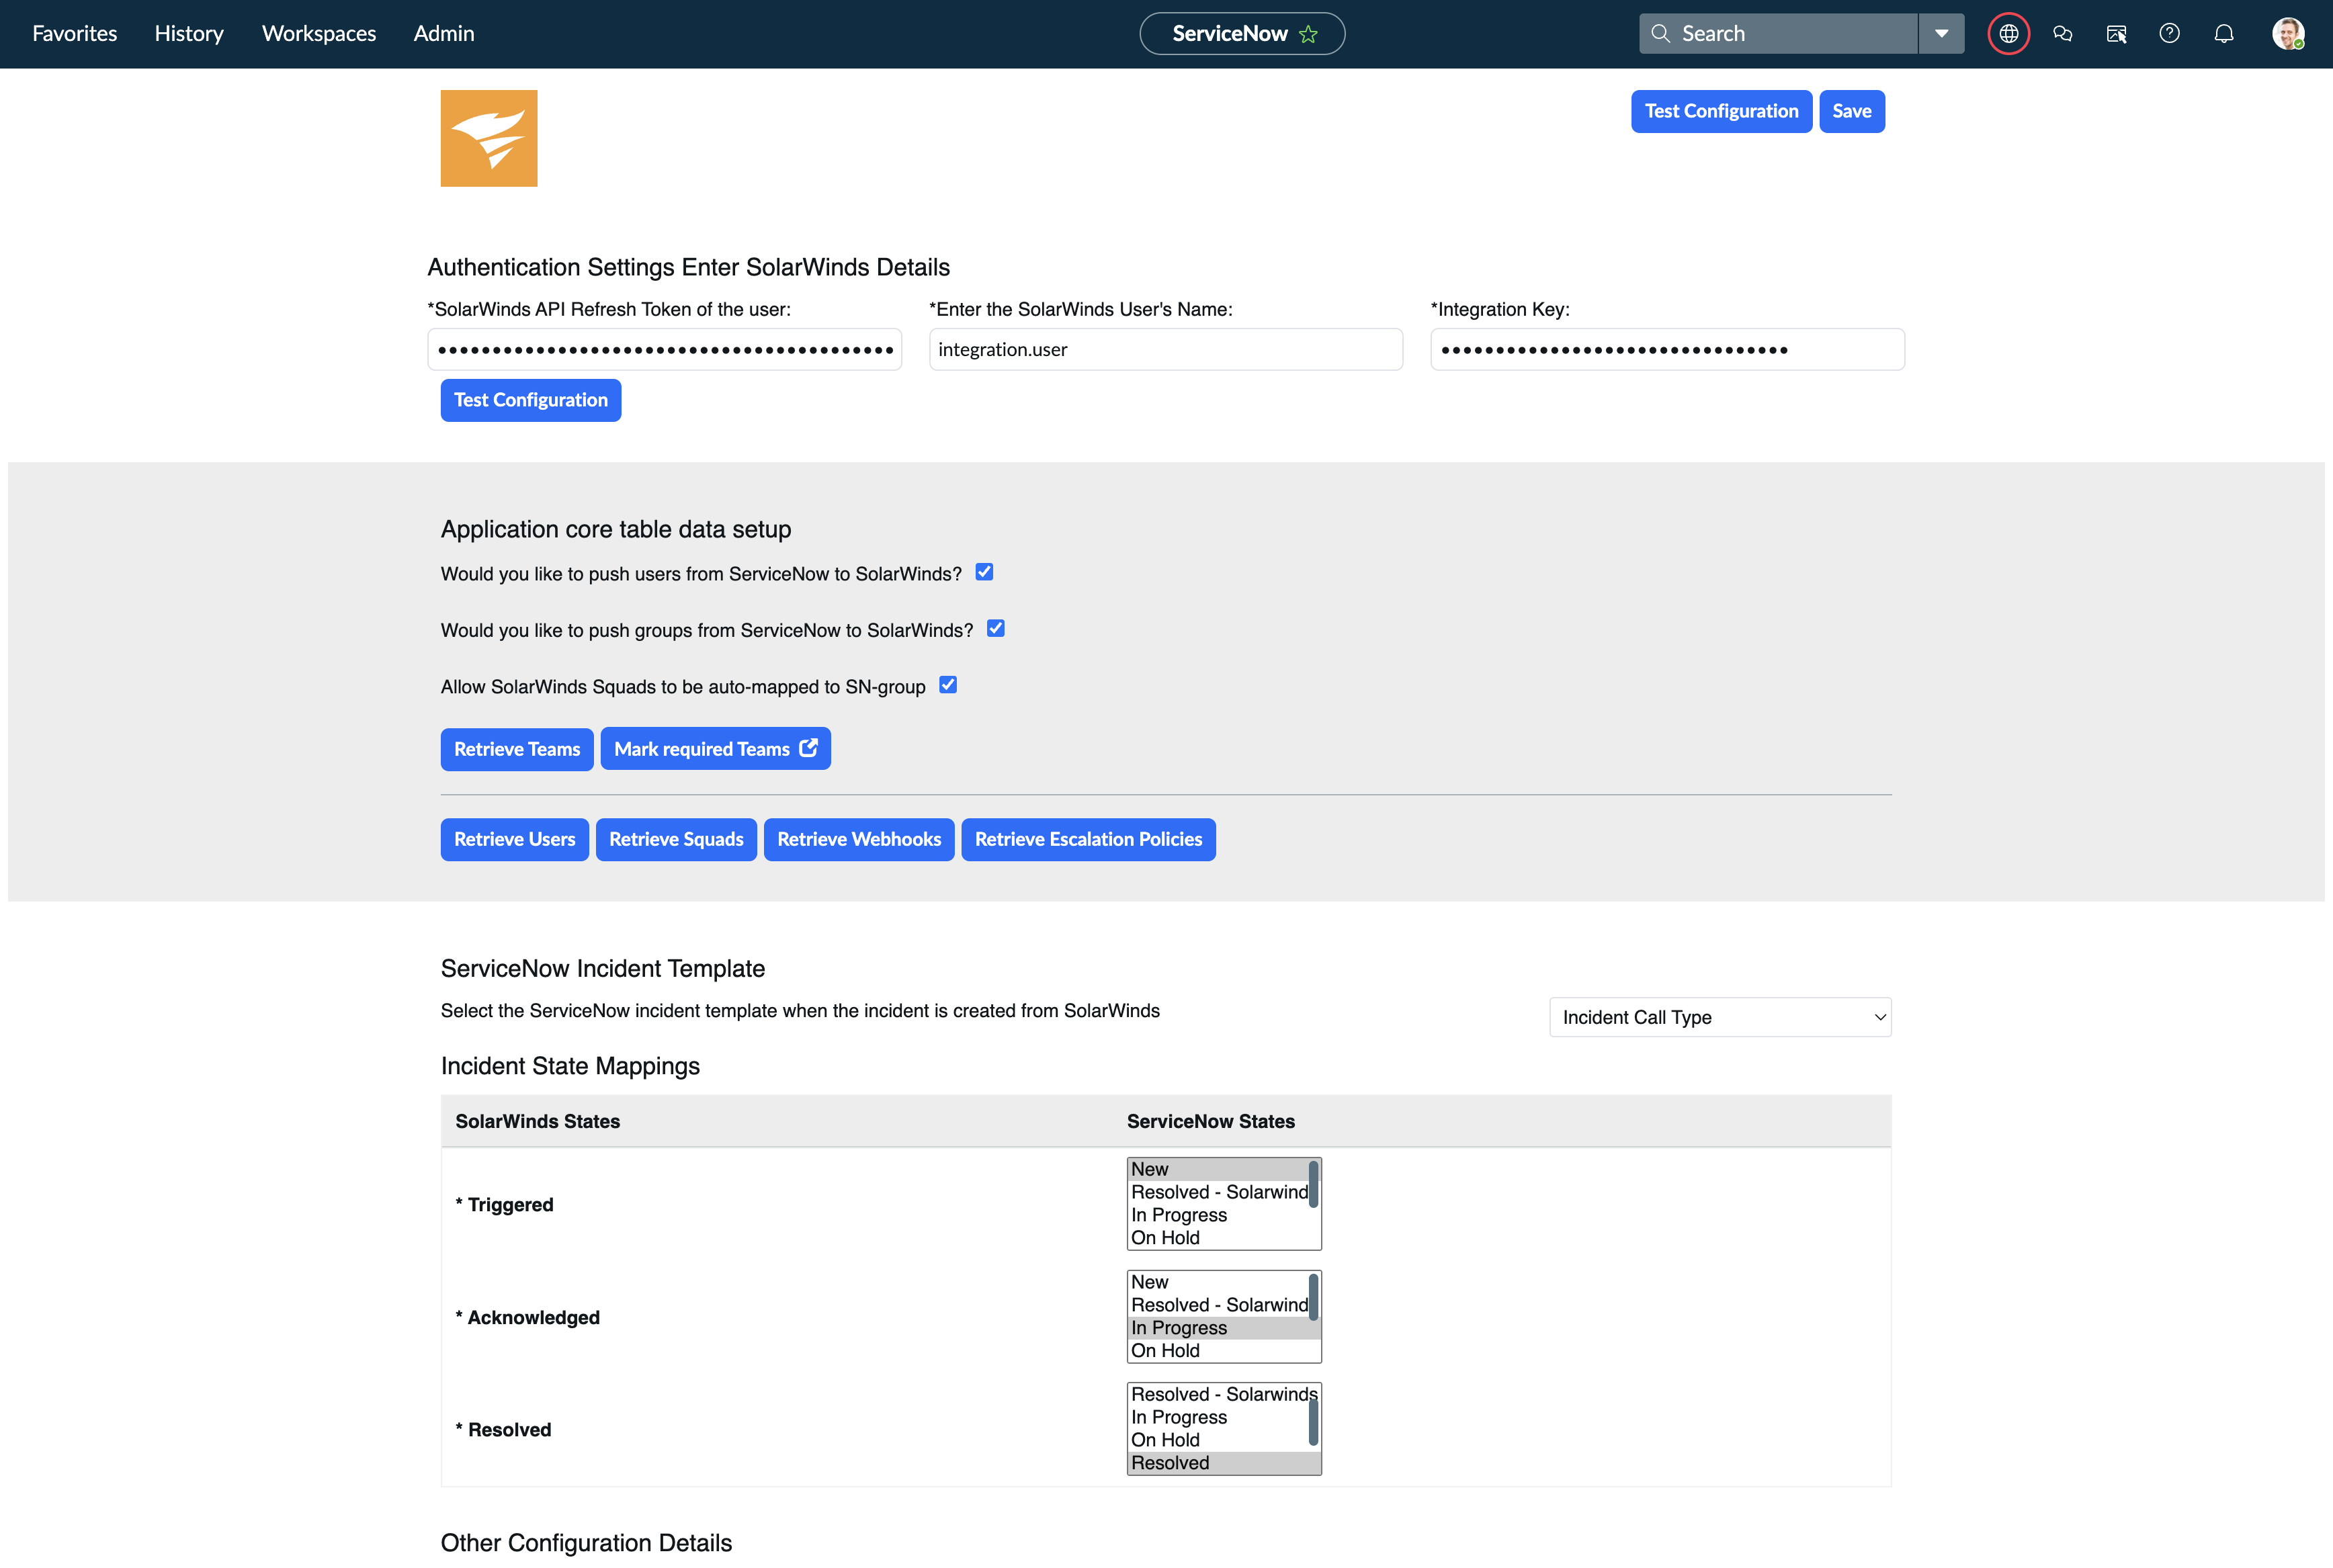This screenshot has width=2333, height=1568.
Task: Click the Triggered list scrollbar
Action: pos(1314,1184)
